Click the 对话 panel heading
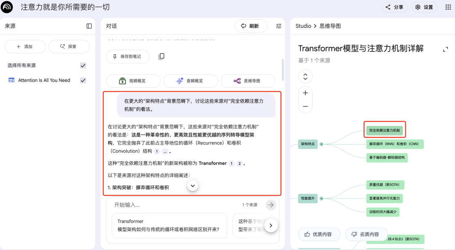 click(111, 26)
